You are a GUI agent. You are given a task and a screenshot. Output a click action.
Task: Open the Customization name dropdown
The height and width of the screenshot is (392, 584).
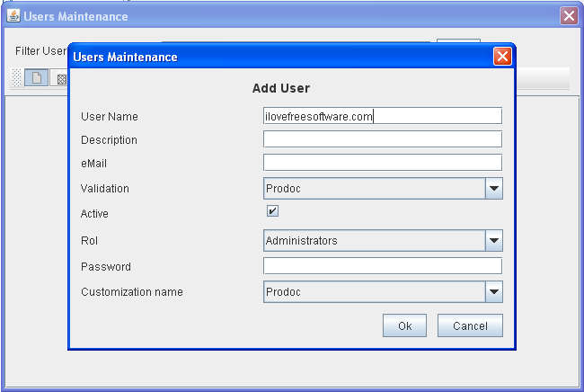click(493, 292)
